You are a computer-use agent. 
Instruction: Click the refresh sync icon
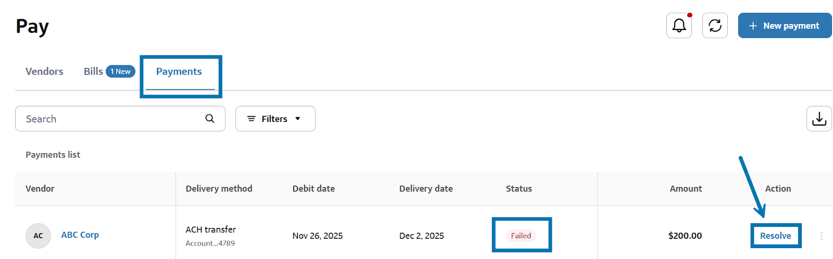coord(715,25)
